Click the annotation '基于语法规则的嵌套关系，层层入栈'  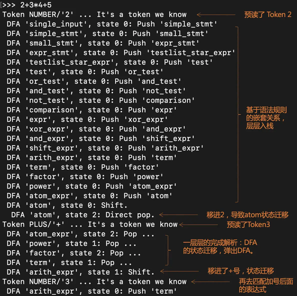coord(266,117)
